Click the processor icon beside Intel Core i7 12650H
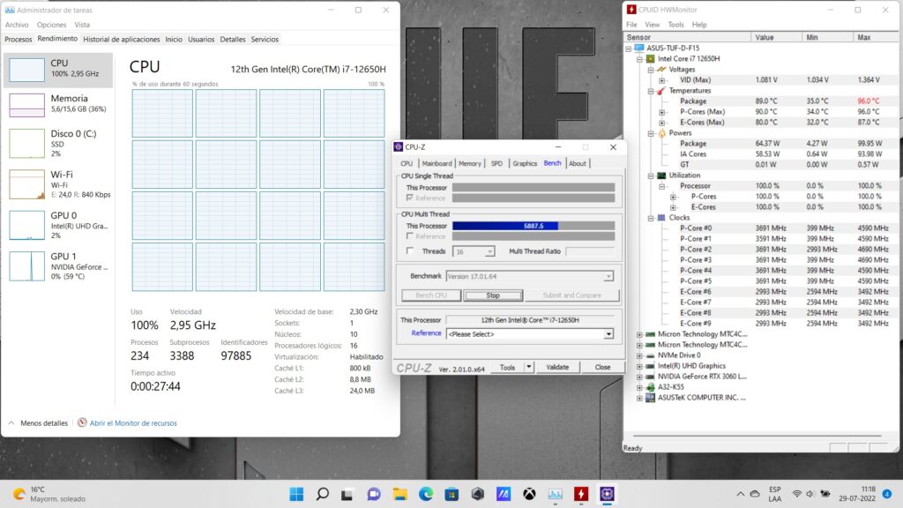903x508 pixels. (x=650, y=59)
